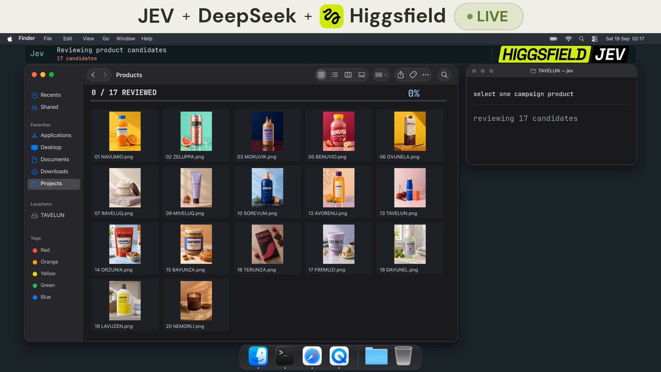Open Terminal from the Dock
This screenshot has width=661, height=372.
pyautogui.click(x=285, y=356)
